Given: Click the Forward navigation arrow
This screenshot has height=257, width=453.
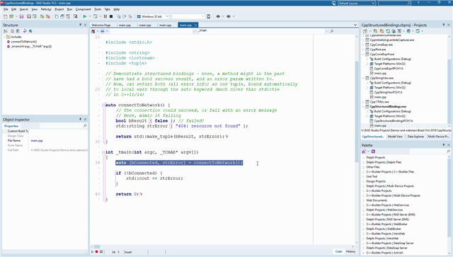Looking at the screenshot, I should coord(229,16).
